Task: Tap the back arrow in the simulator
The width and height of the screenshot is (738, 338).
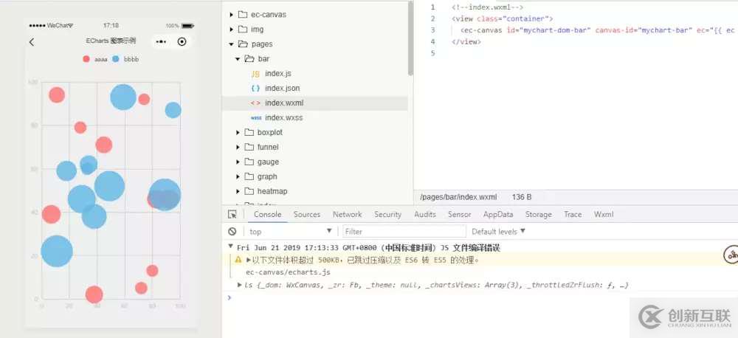Action: 32,42
